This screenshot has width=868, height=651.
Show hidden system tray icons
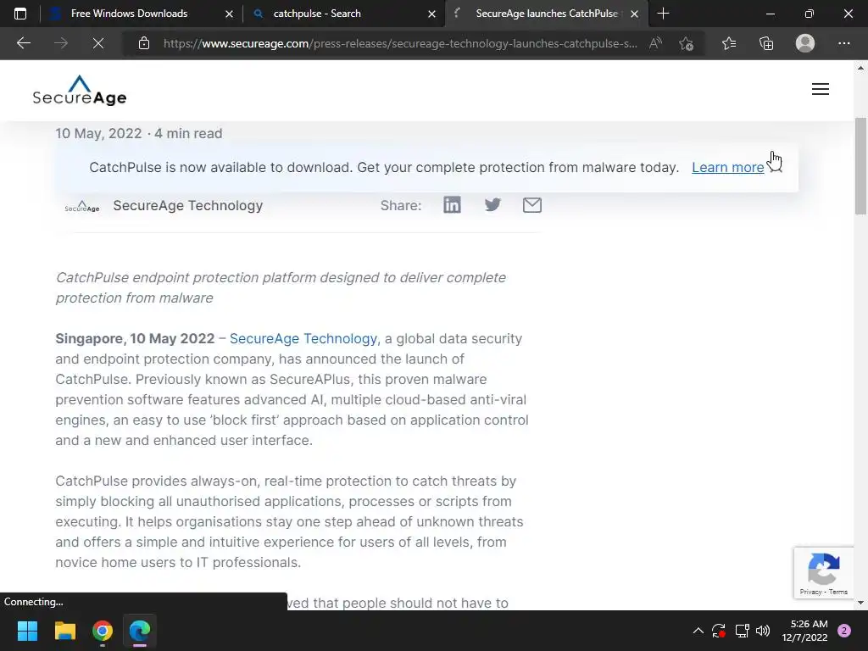(x=698, y=631)
